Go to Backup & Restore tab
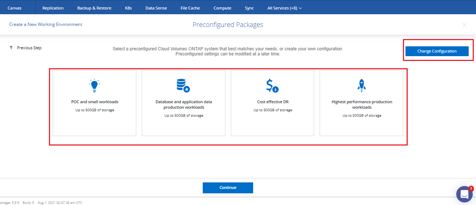Viewport: 476px width, 205px height. [x=94, y=8]
